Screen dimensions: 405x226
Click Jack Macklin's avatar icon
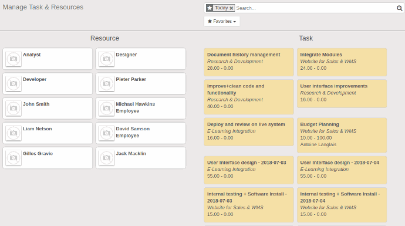106,158
